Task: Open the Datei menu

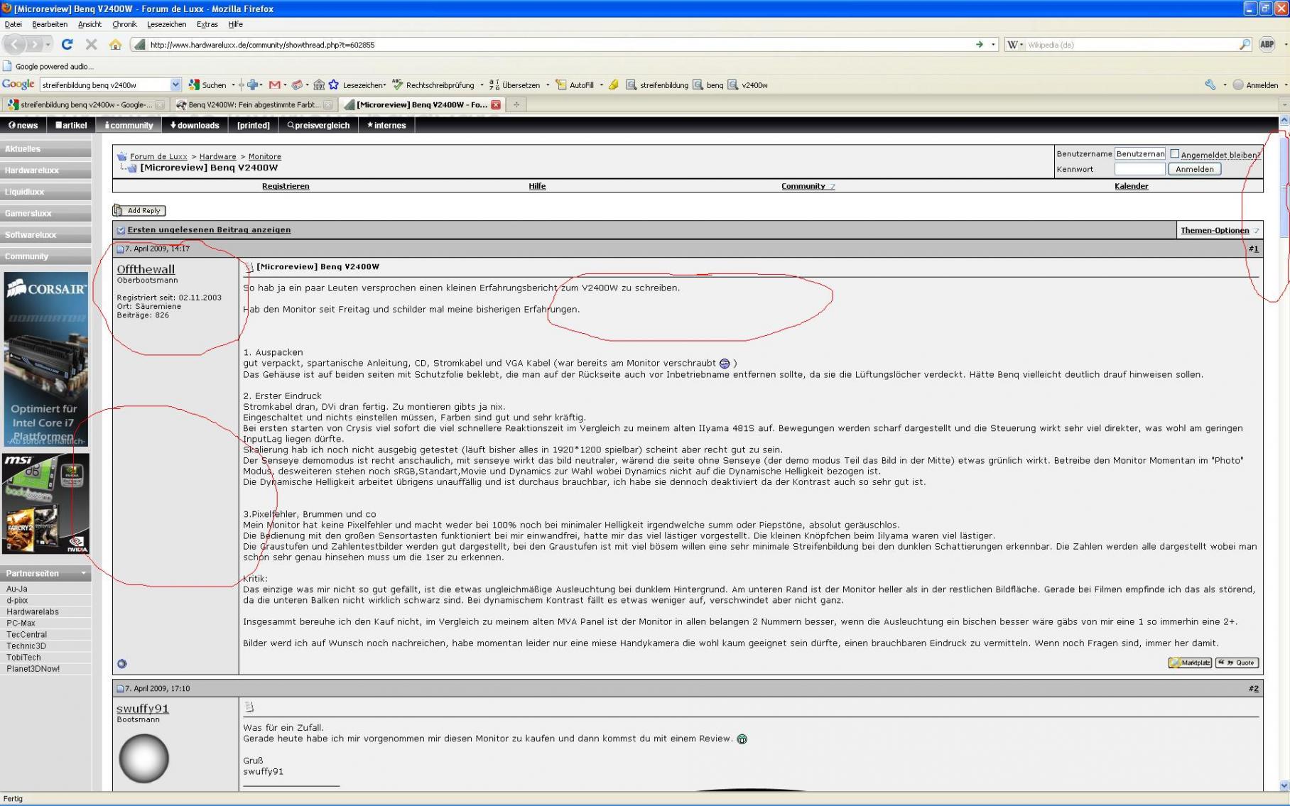Action: click(x=13, y=24)
